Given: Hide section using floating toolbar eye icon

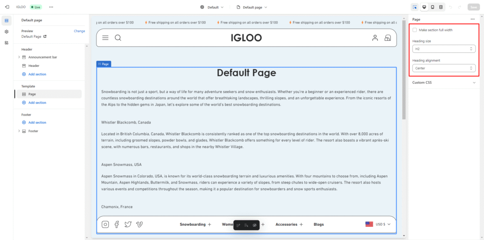Looking at the screenshot, I should [x=254, y=225].
